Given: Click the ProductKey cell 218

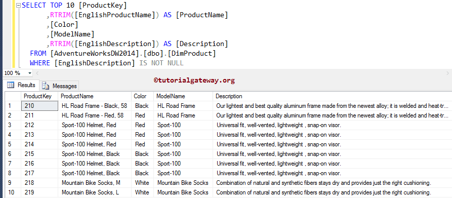Looking at the screenshot, I should pyautogui.click(x=39, y=183).
